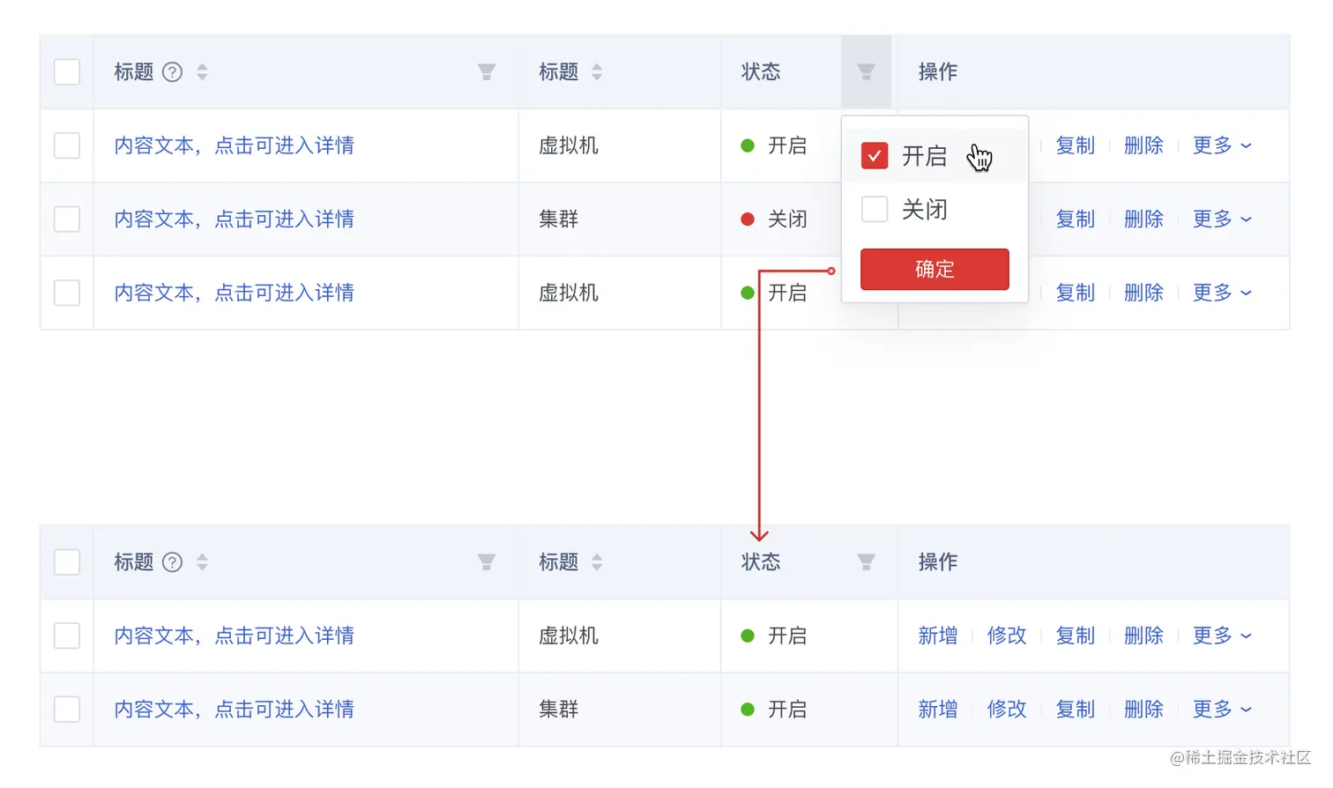Click 新增 in bottom table's 集群 row

[x=938, y=710]
